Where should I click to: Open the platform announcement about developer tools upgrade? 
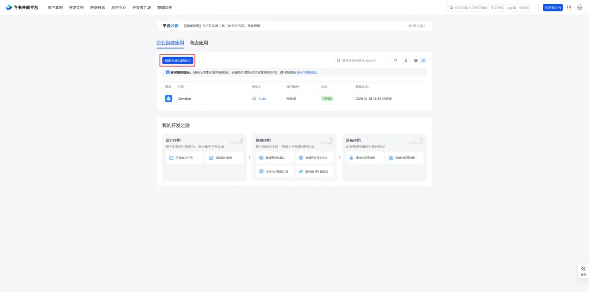pos(221,26)
